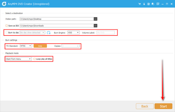Click the AnyMP4 app logo
This screenshot has height=112, width=175.
pyautogui.click(x=4, y=4)
